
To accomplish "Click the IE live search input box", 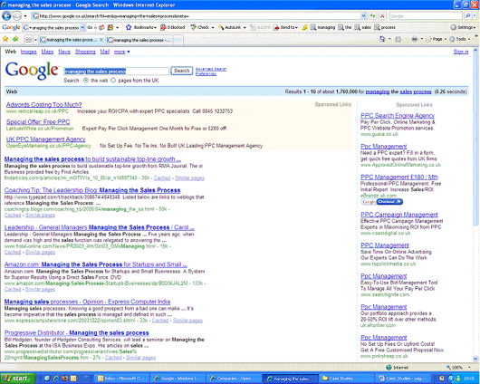I will point(427,16).
